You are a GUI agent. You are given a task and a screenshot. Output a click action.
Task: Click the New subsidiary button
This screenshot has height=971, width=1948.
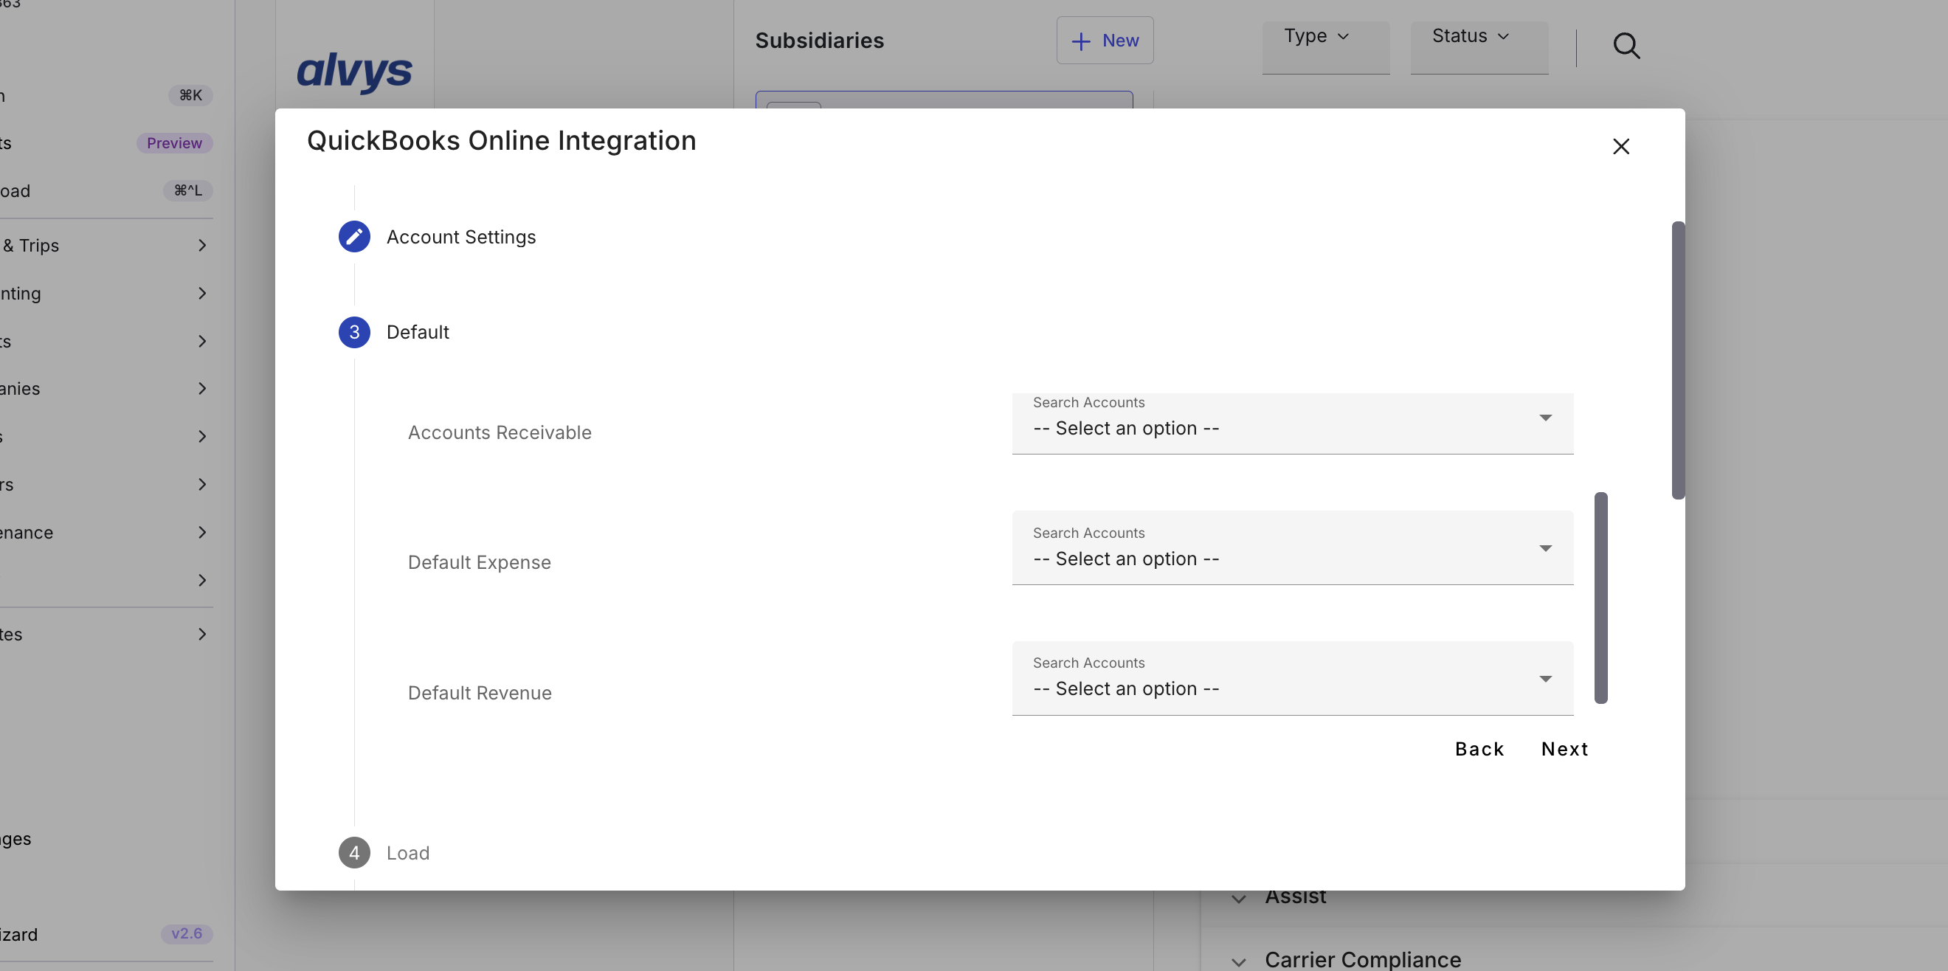pyautogui.click(x=1104, y=41)
